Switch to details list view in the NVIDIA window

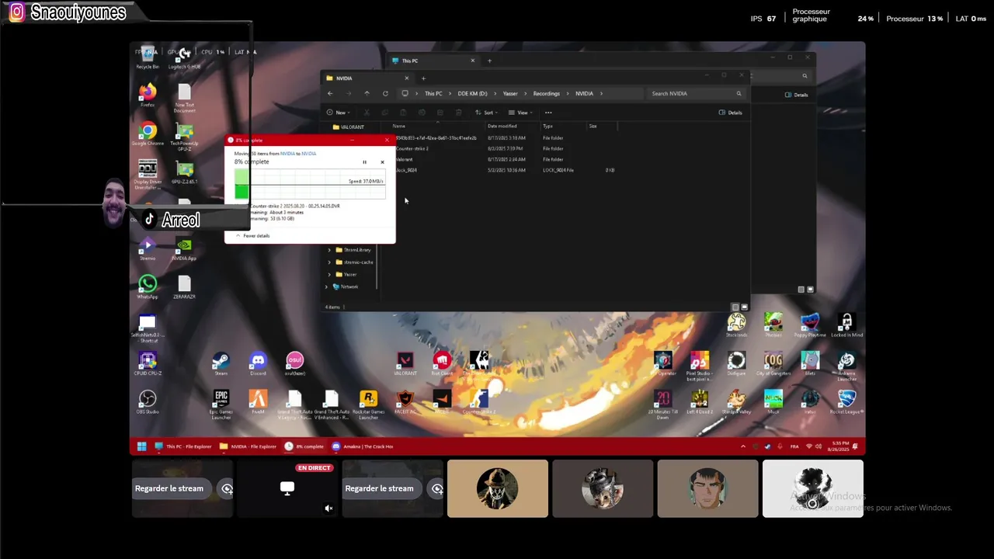coord(735,307)
